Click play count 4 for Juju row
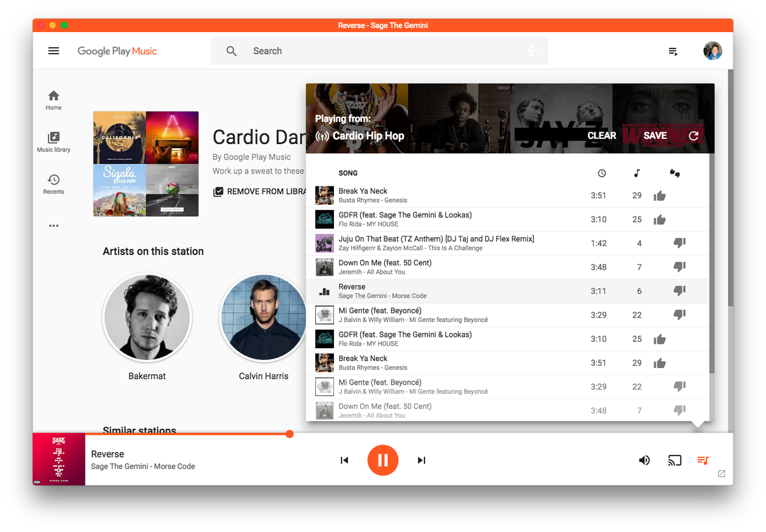 click(639, 244)
